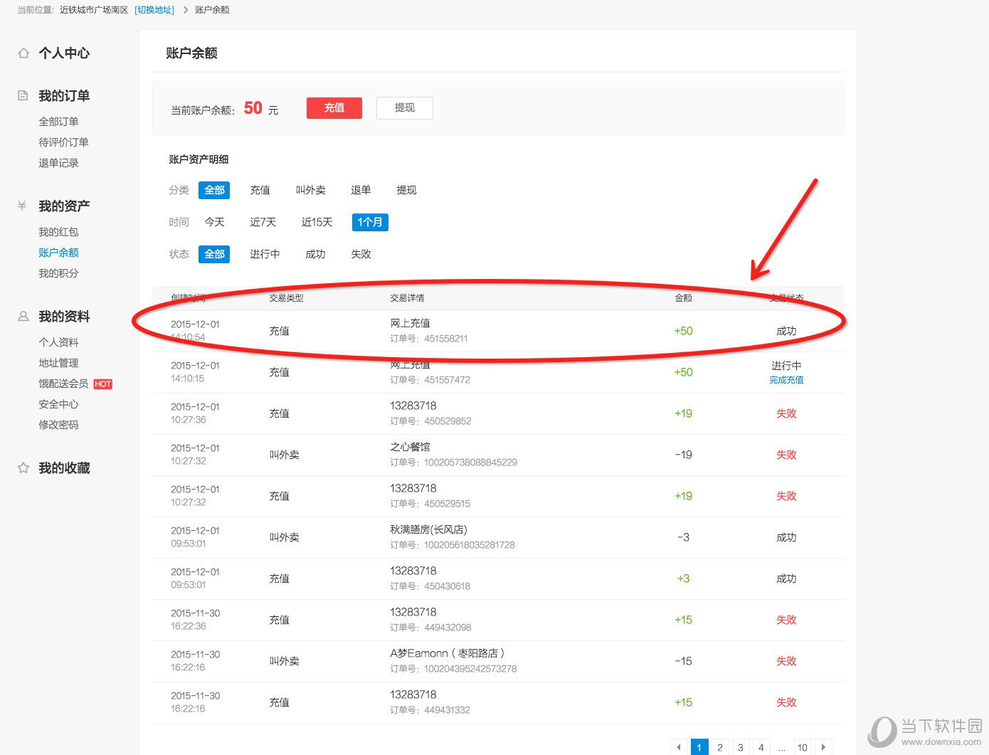Click the person icon beside 我的资料
The height and width of the screenshot is (755, 989).
[23, 316]
